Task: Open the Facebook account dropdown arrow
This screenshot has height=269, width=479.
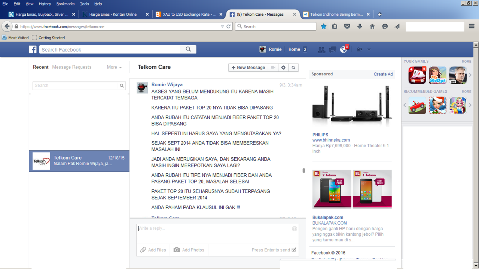Action: pyautogui.click(x=369, y=50)
